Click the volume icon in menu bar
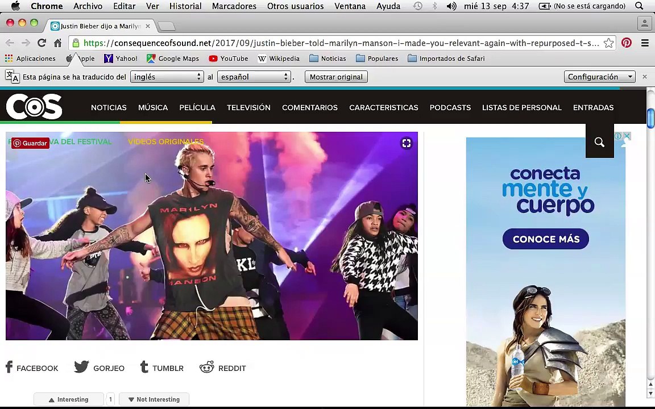Viewport: 655px width, 409px height. [x=451, y=6]
